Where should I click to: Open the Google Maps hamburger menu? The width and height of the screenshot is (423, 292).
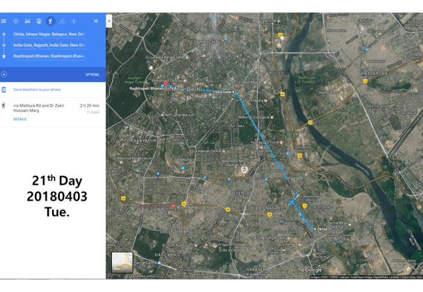click(x=4, y=21)
